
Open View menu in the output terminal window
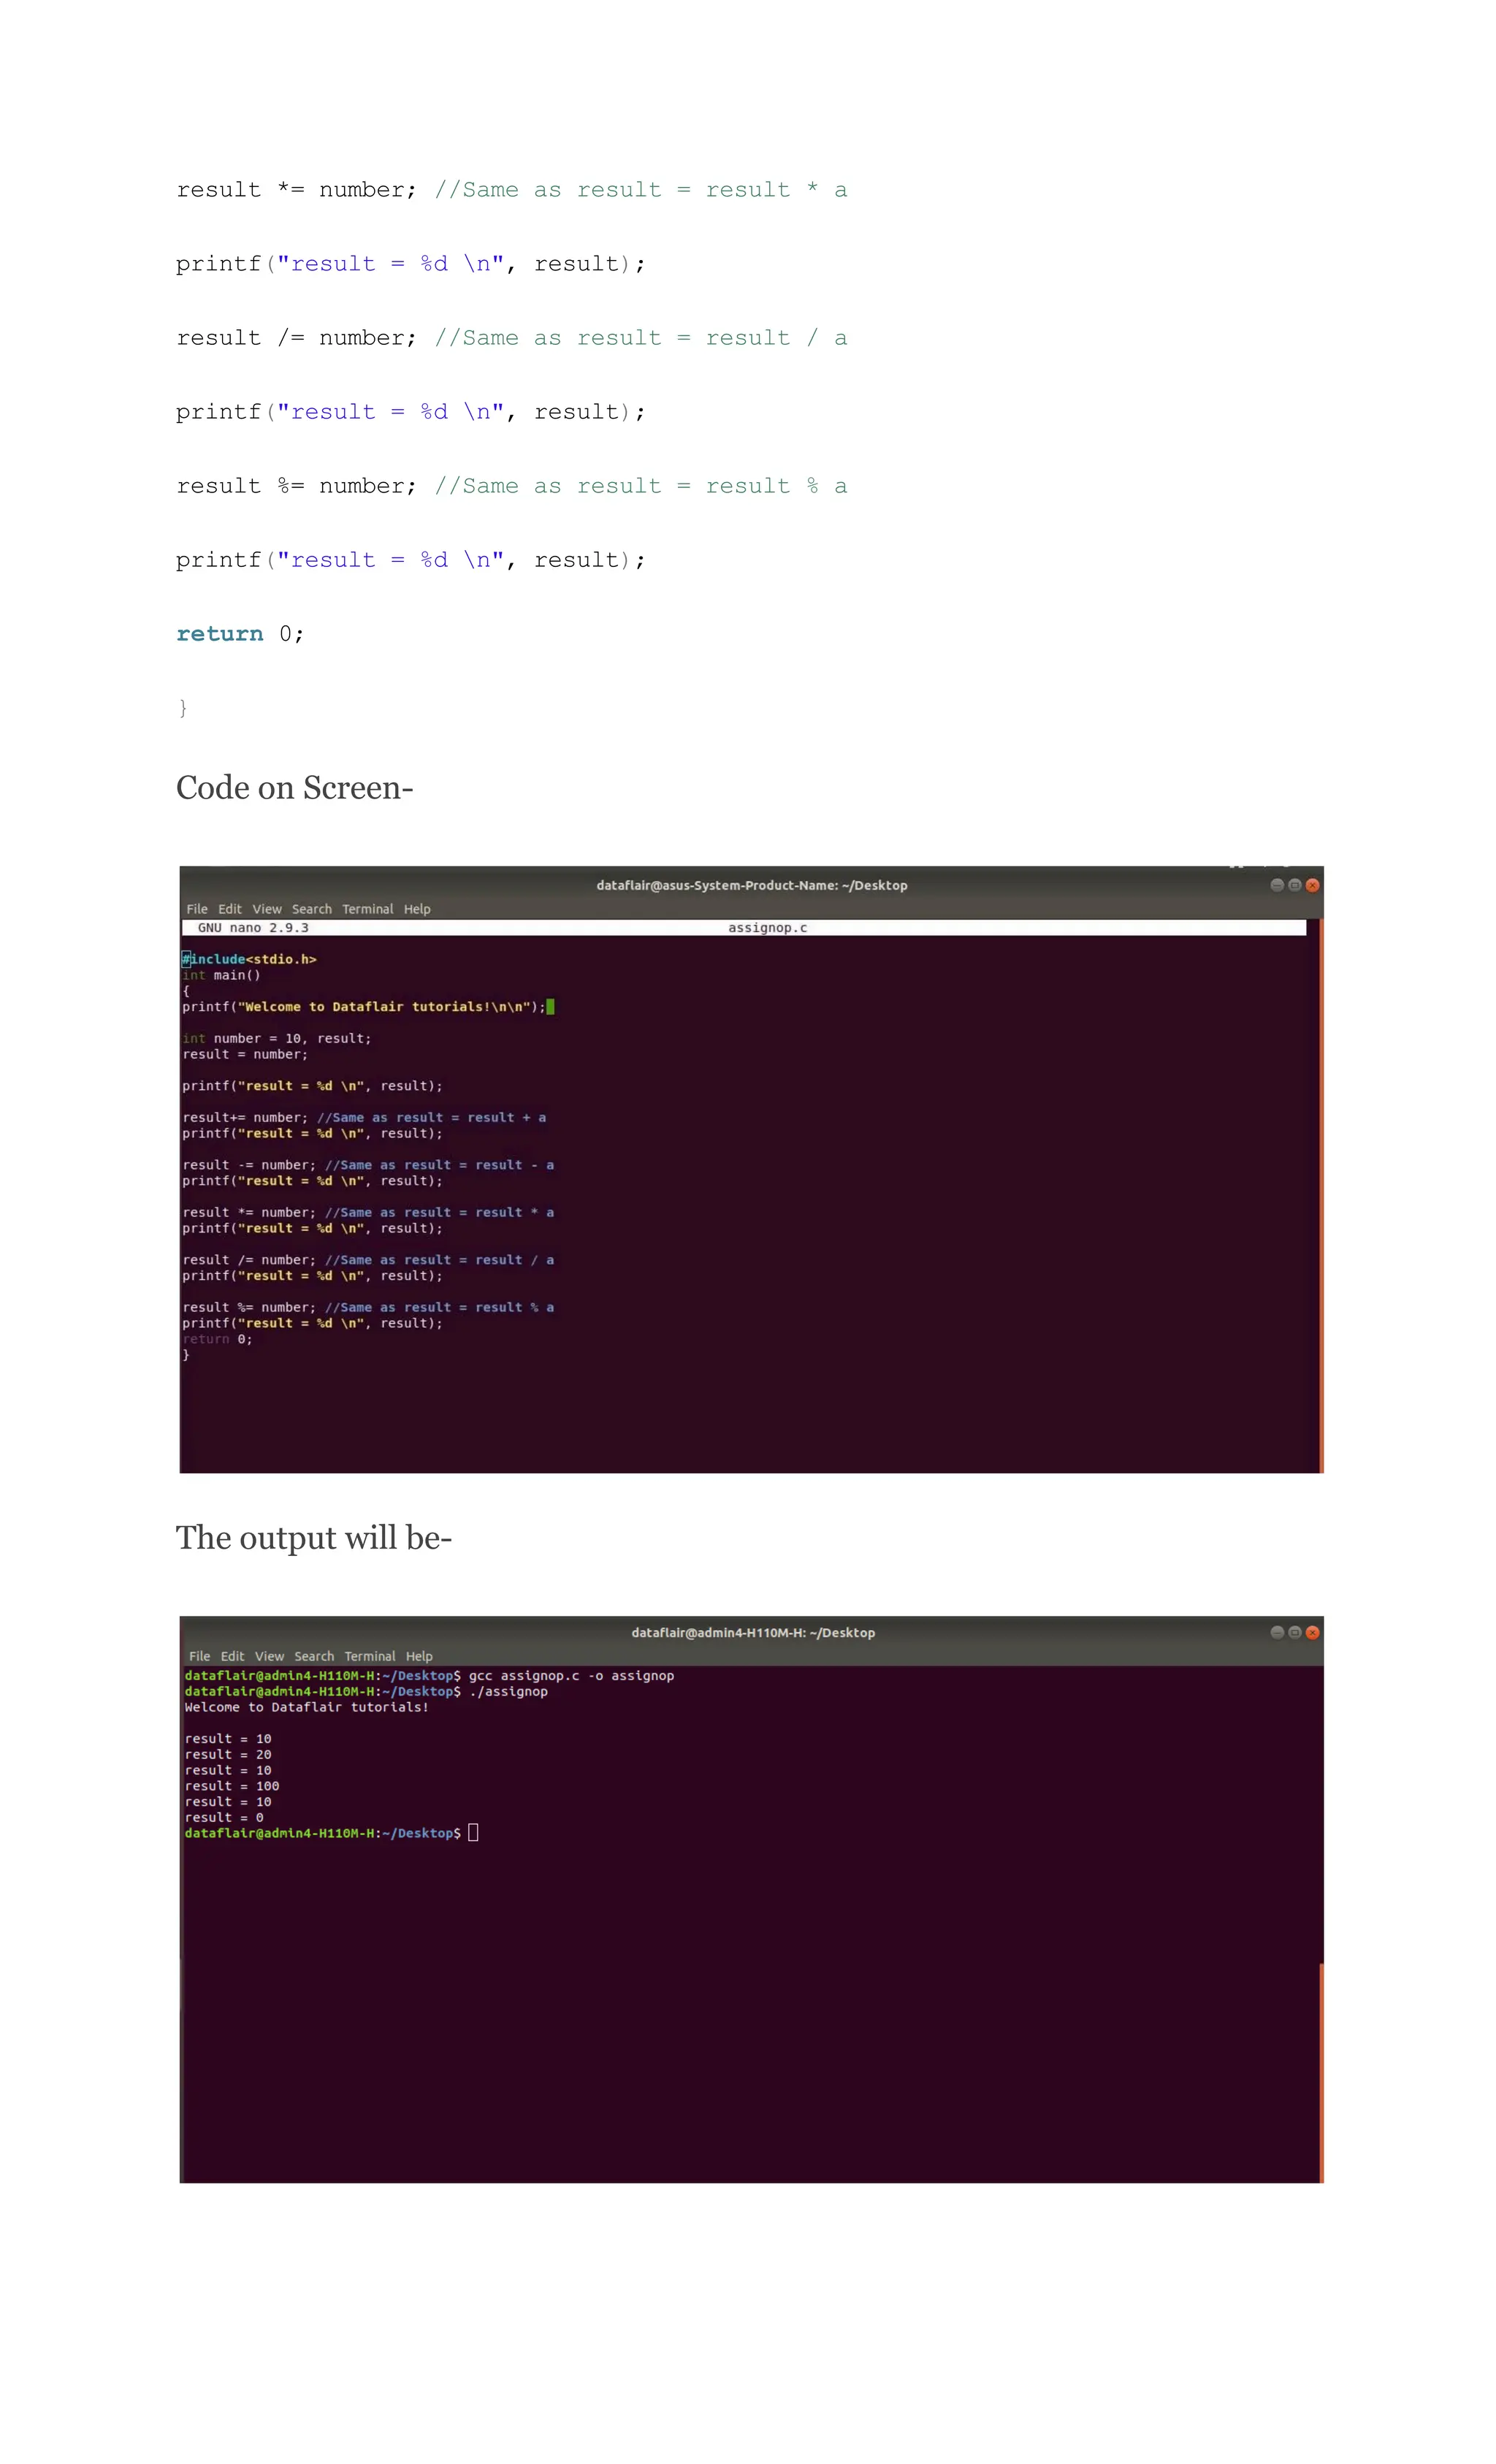[x=270, y=1656]
